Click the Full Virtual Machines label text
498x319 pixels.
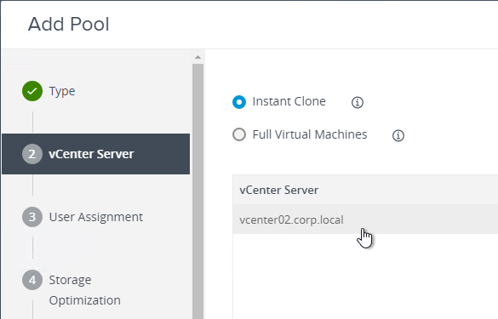310,134
